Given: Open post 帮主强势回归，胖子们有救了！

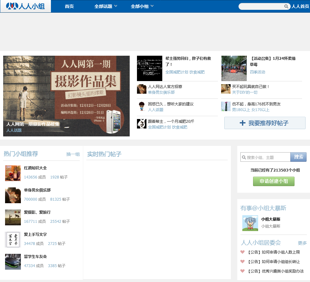Looking at the screenshot, I should 188,61.
